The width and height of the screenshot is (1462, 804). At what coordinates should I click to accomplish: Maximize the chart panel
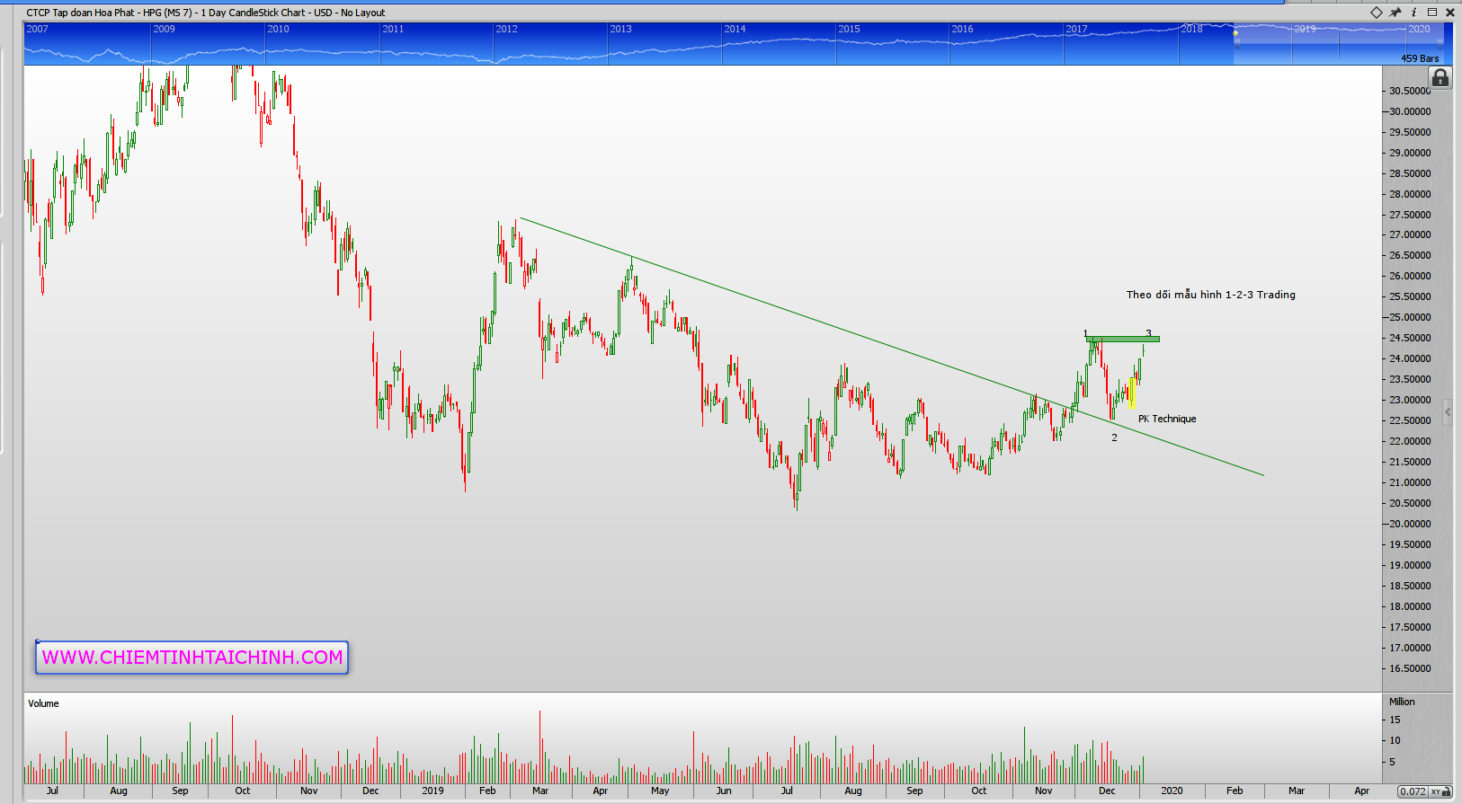coord(1432,13)
